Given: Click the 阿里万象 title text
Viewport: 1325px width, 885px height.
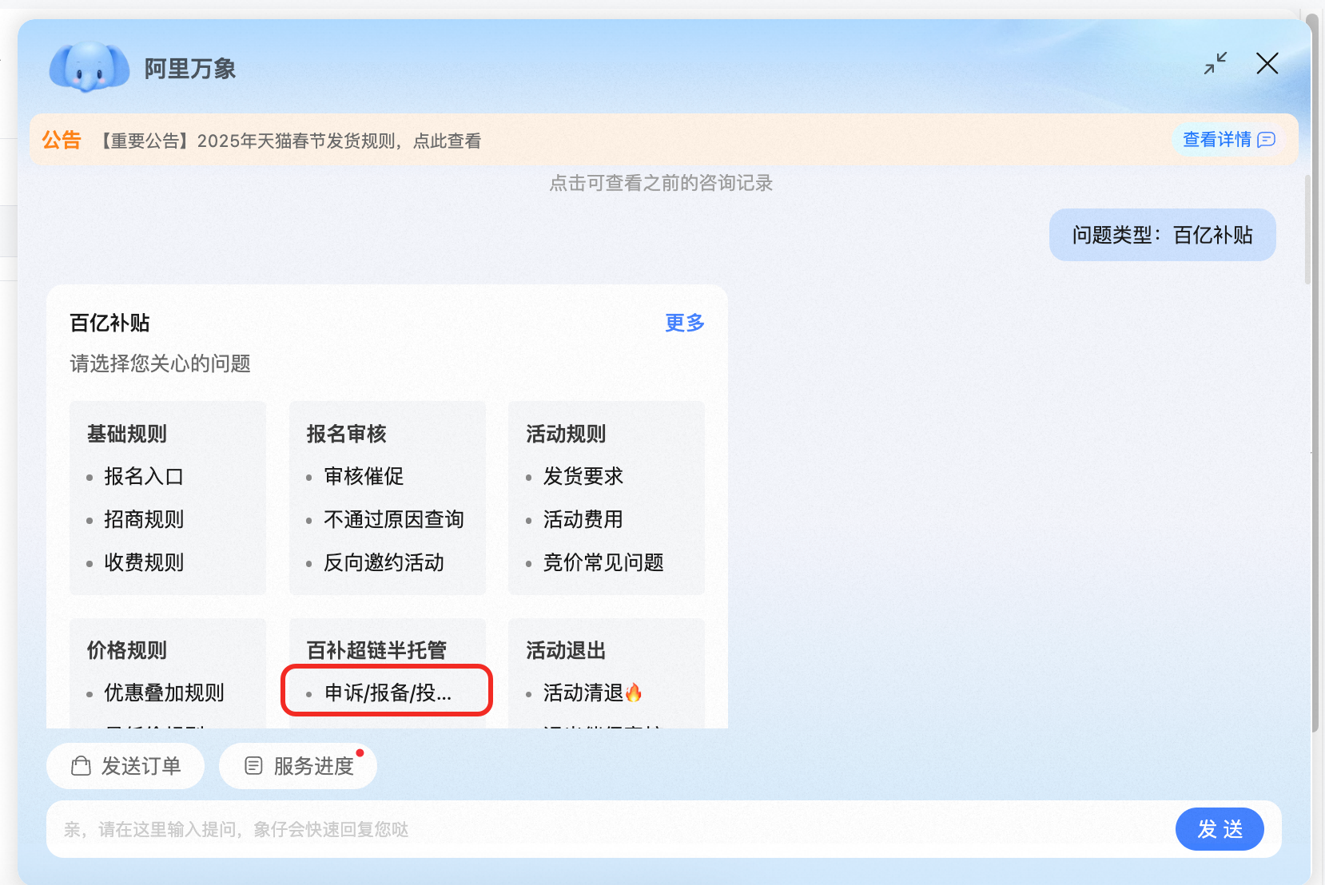Looking at the screenshot, I should [x=190, y=69].
